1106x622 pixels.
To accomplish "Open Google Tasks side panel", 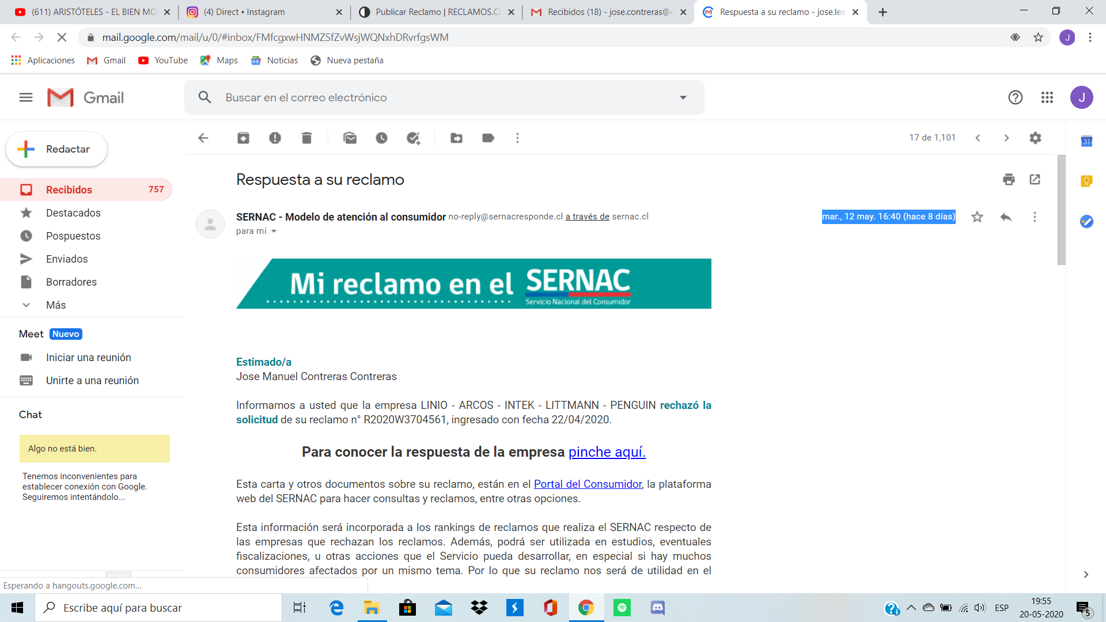I will point(1086,221).
